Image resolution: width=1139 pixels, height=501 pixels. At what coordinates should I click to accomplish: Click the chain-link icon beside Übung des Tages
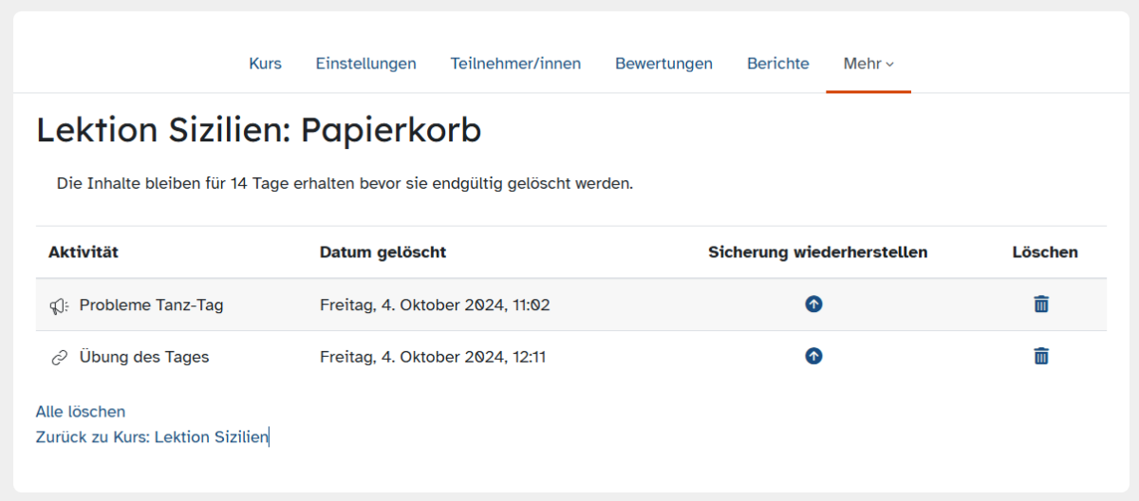coord(60,358)
